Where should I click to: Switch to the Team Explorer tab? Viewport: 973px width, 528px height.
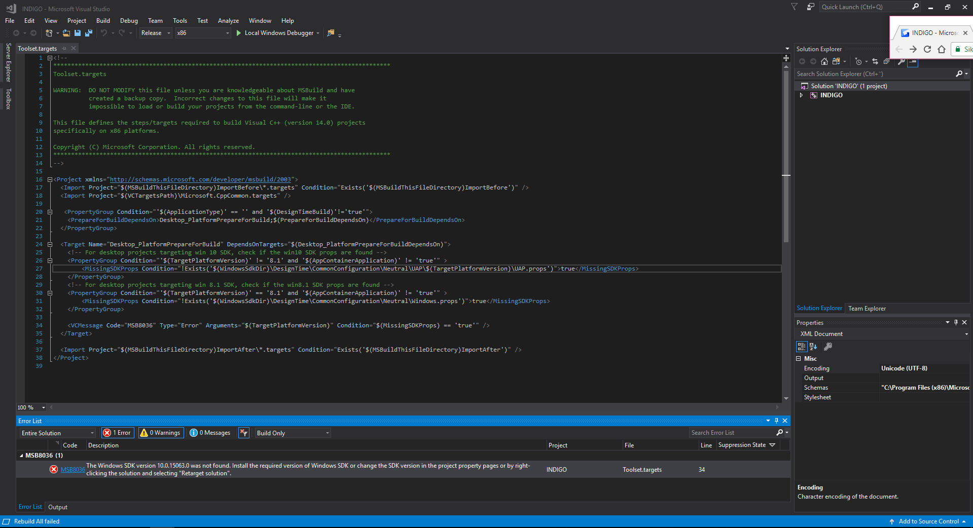867,309
